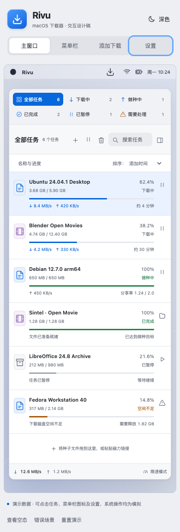Focus the 搜索任务 search field
The width and height of the screenshot is (180, 532).
130,140
